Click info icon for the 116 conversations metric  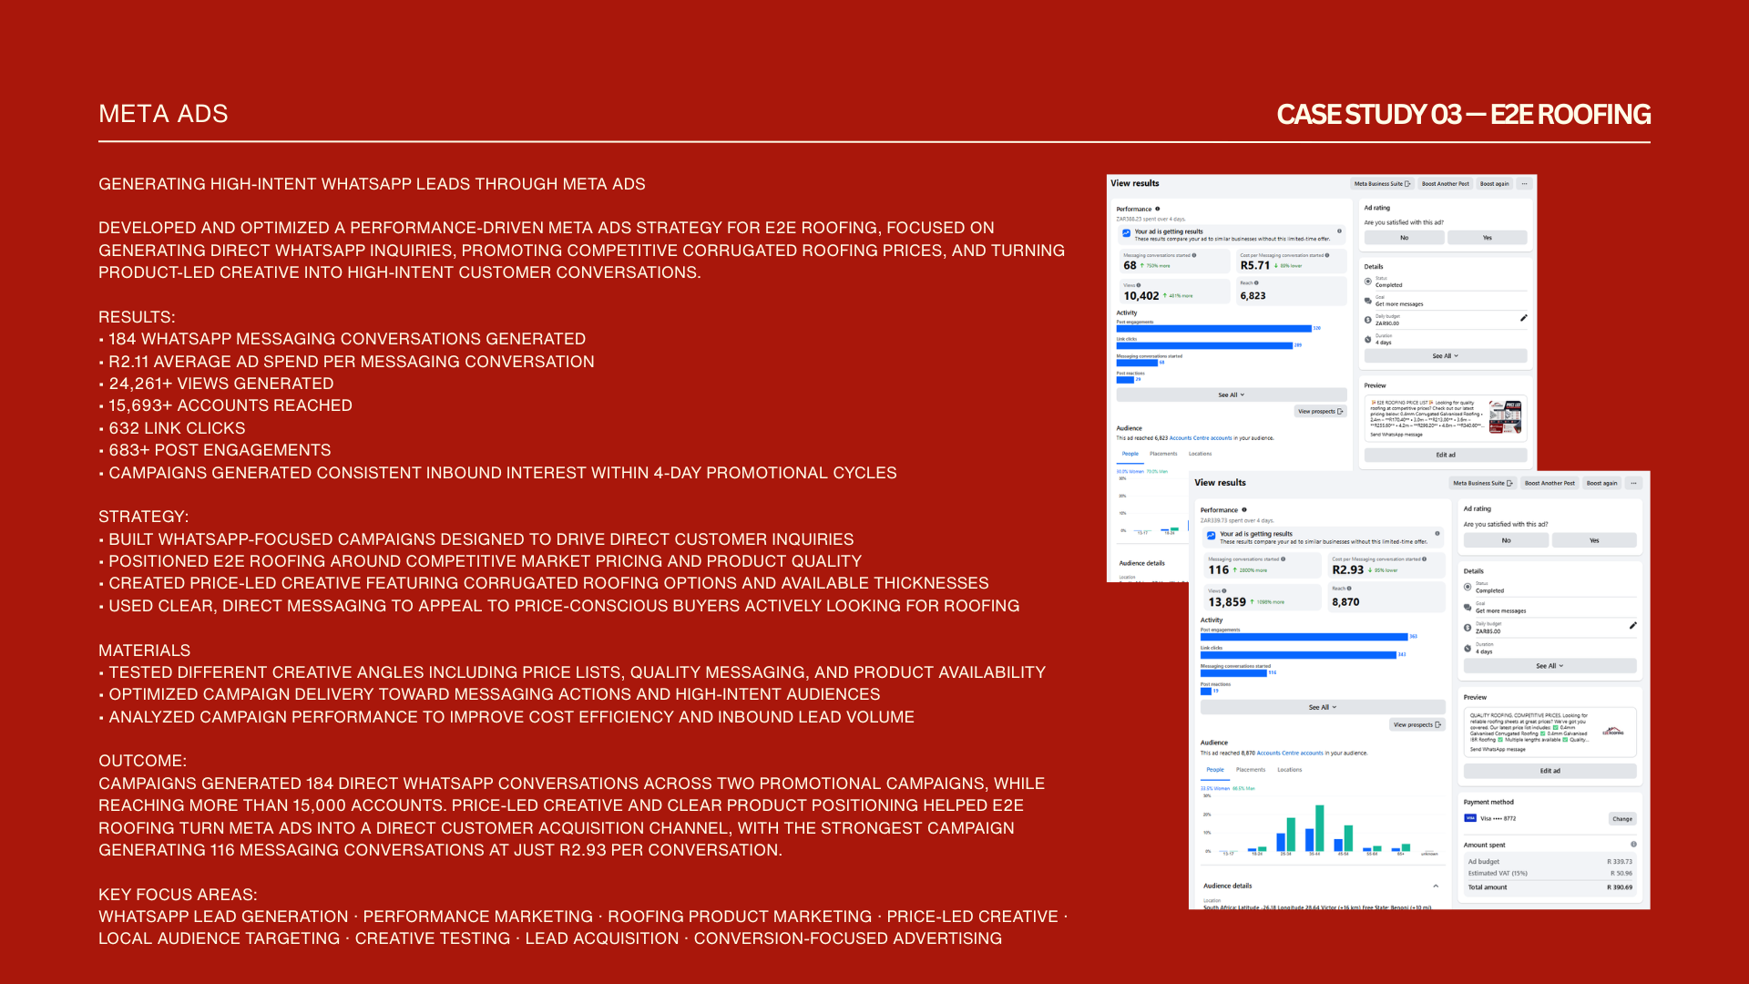point(1284,559)
